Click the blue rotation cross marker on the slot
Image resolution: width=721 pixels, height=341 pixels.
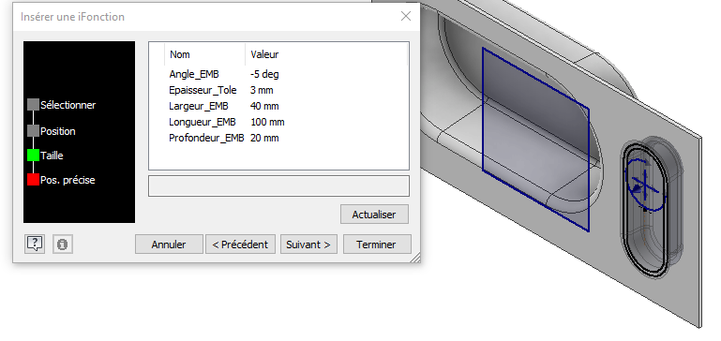pos(645,184)
